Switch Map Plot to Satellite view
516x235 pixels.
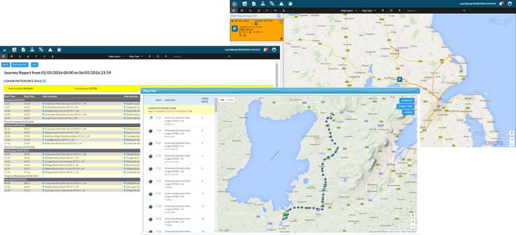[230, 100]
